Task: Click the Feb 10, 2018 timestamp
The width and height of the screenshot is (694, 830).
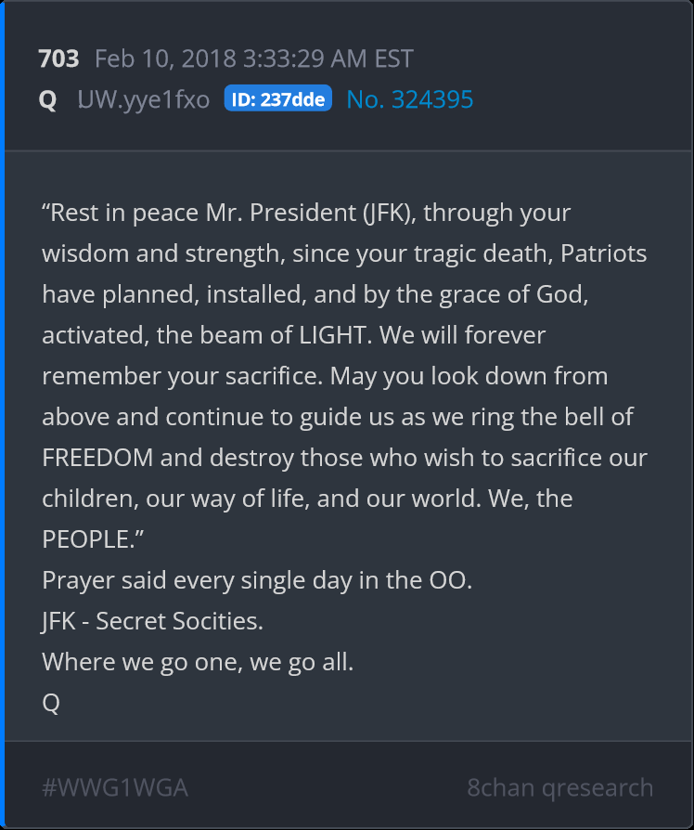Action: pos(253,58)
